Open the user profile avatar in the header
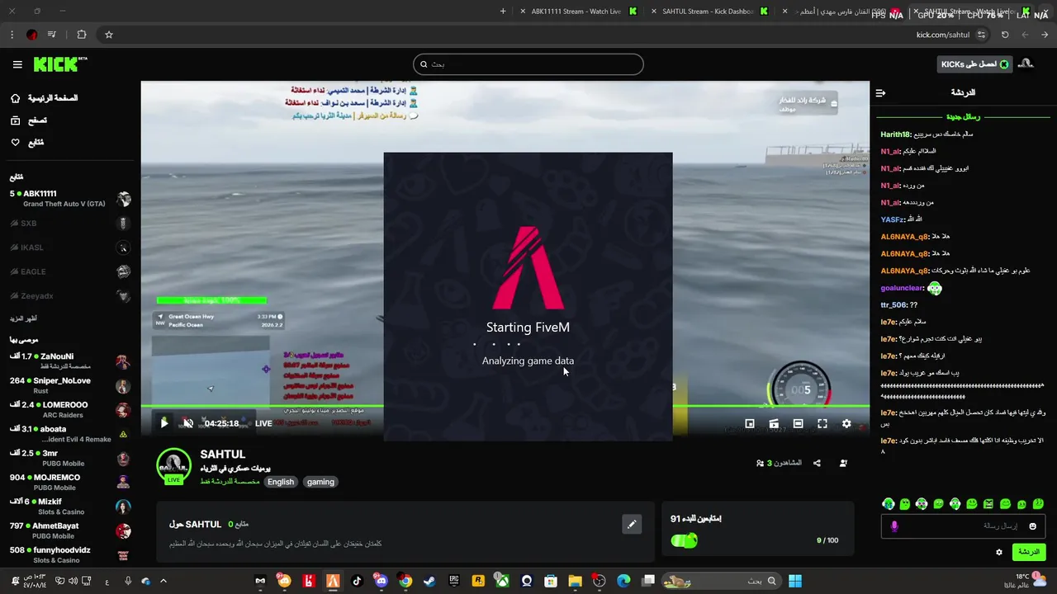1057x594 pixels. click(1026, 64)
